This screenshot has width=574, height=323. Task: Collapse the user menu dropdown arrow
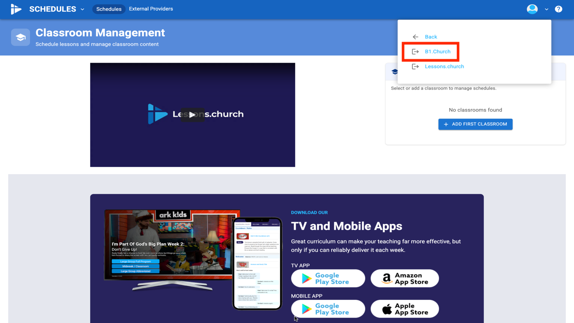(546, 9)
